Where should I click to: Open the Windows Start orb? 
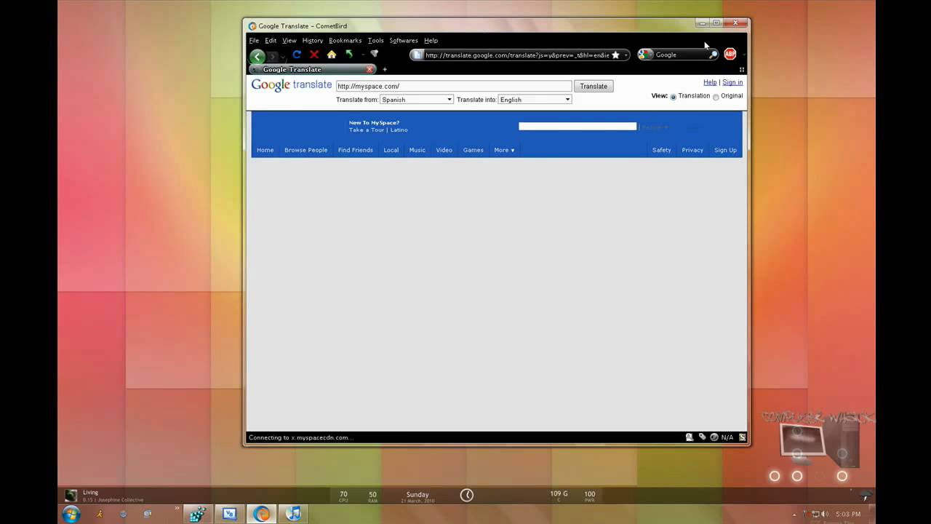pyautogui.click(x=71, y=514)
